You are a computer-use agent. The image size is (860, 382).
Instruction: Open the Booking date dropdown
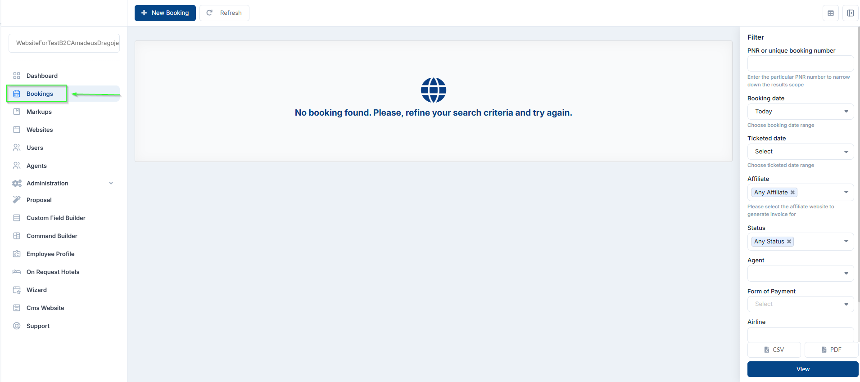pos(801,112)
